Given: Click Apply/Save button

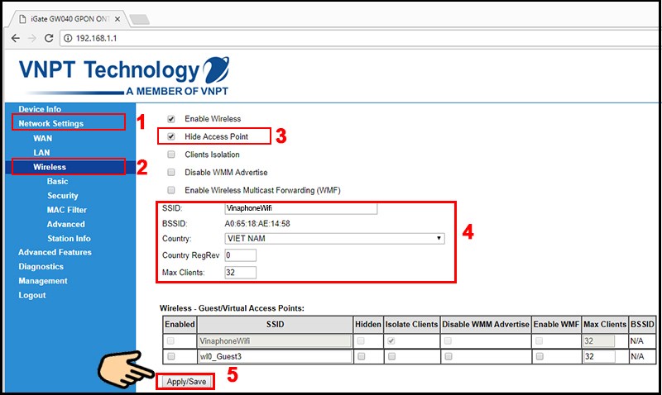Looking at the screenshot, I should (x=186, y=382).
